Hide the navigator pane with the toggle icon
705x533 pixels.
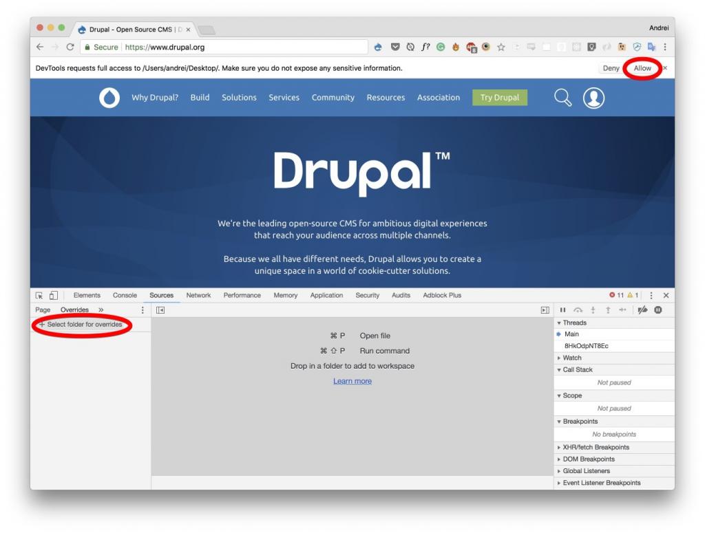tap(160, 310)
